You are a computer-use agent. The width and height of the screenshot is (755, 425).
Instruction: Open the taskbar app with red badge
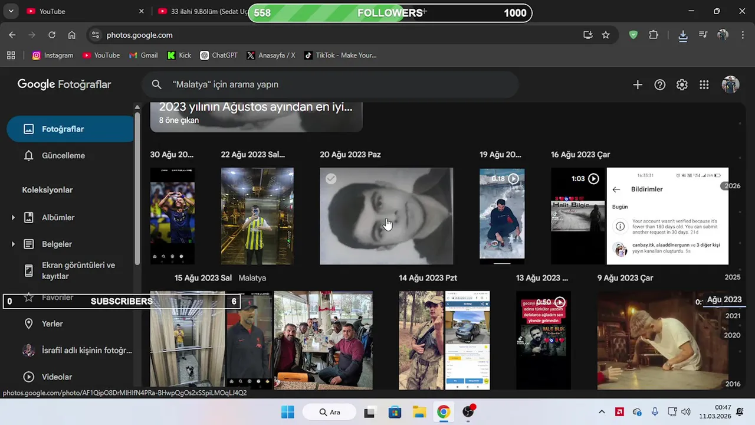coord(468,411)
